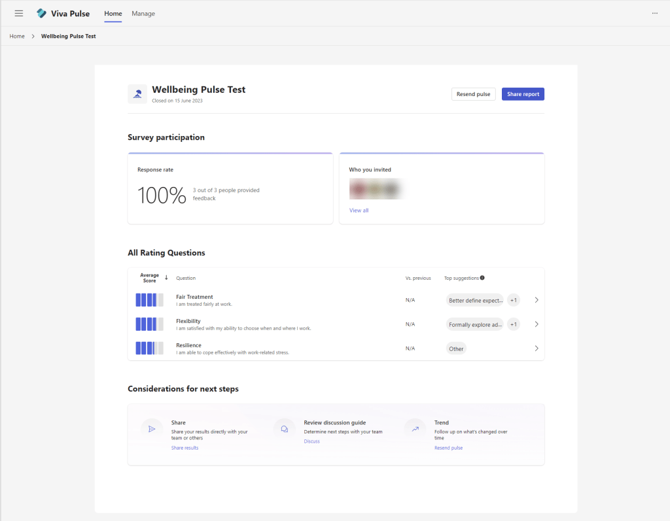This screenshot has height=521, width=670.
Task: Click the Top suggestions info icon
Action: click(482, 278)
